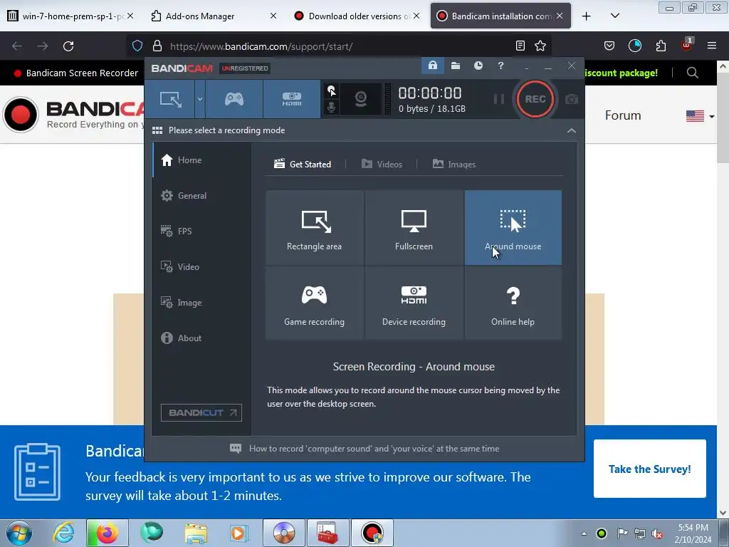
Task: Open Bandicam help question mark icon
Action: pos(500,66)
